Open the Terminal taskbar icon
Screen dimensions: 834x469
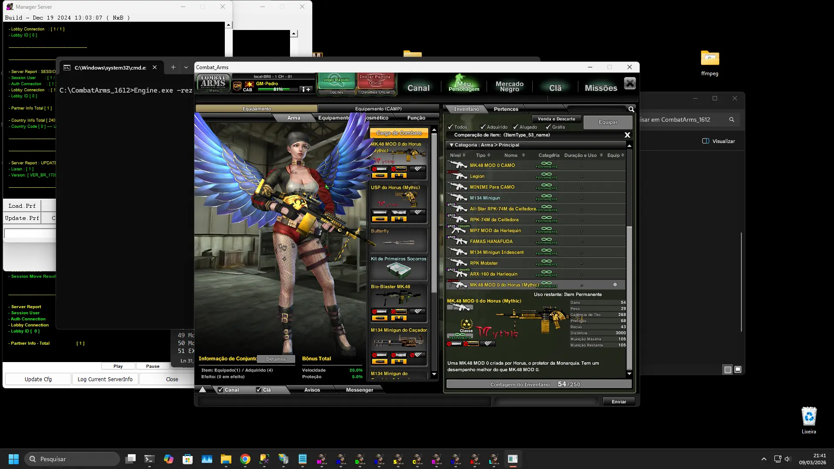click(150, 459)
